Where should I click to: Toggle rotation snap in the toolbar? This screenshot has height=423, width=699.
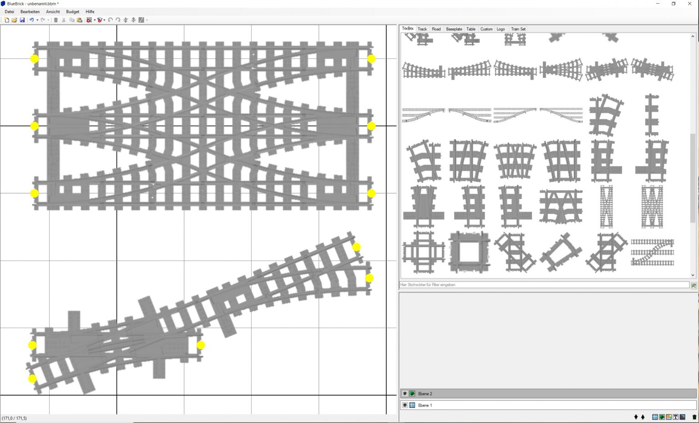click(x=100, y=20)
